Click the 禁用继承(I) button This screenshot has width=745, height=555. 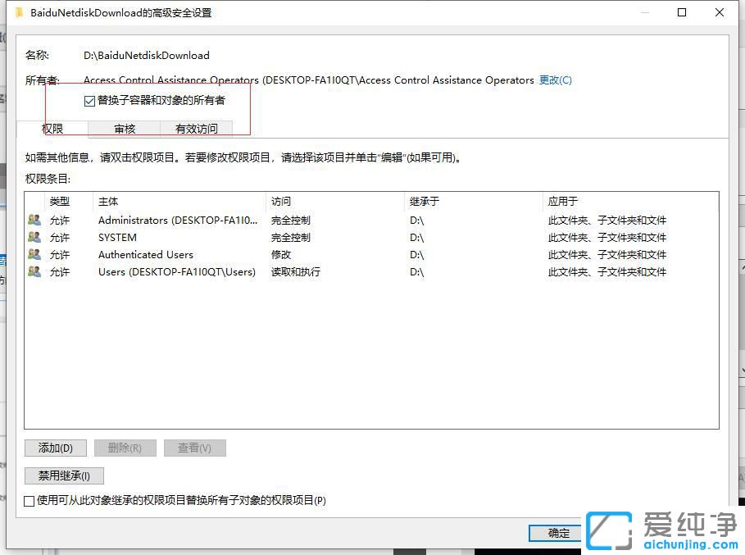[x=63, y=475]
